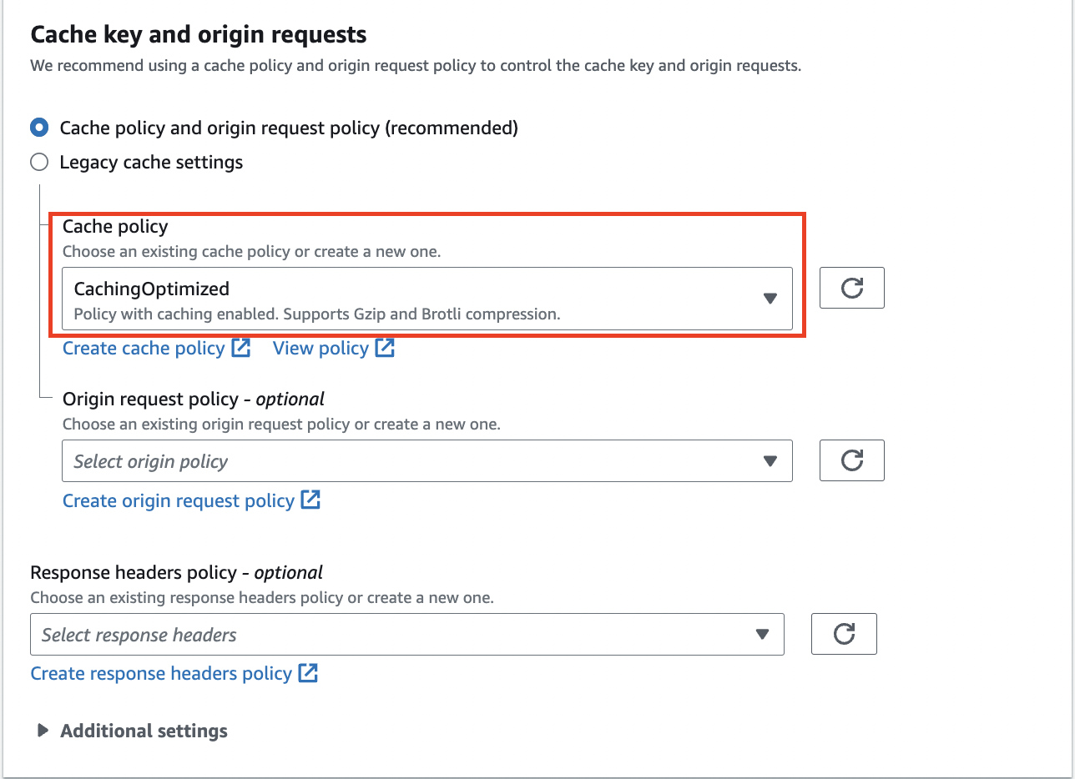Click the Additional settings disclosure triangle
This screenshot has width=1075, height=779.
tap(43, 731)
